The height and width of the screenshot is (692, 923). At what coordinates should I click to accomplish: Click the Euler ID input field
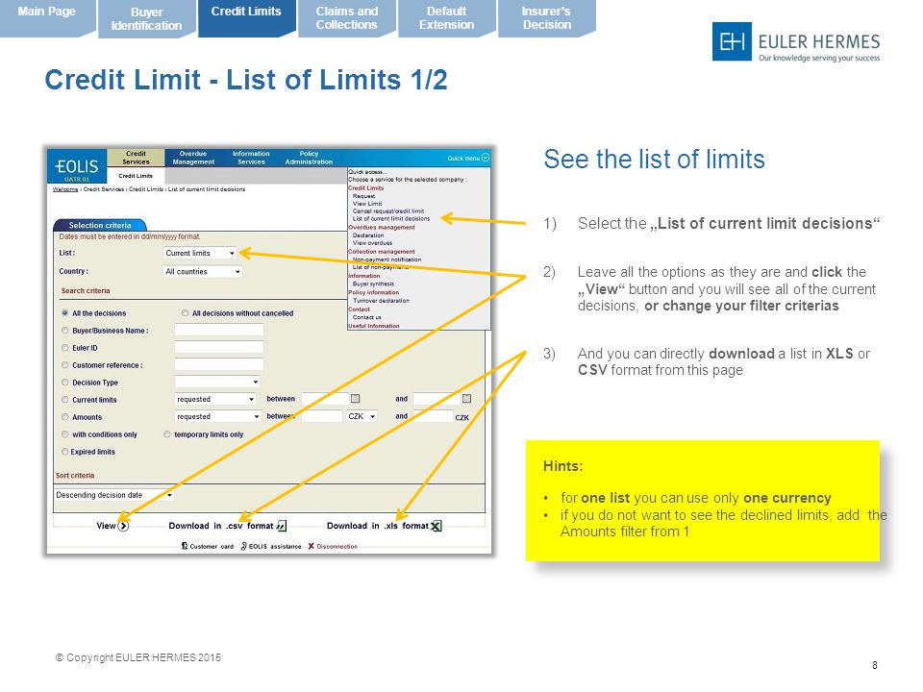[219, 347]
